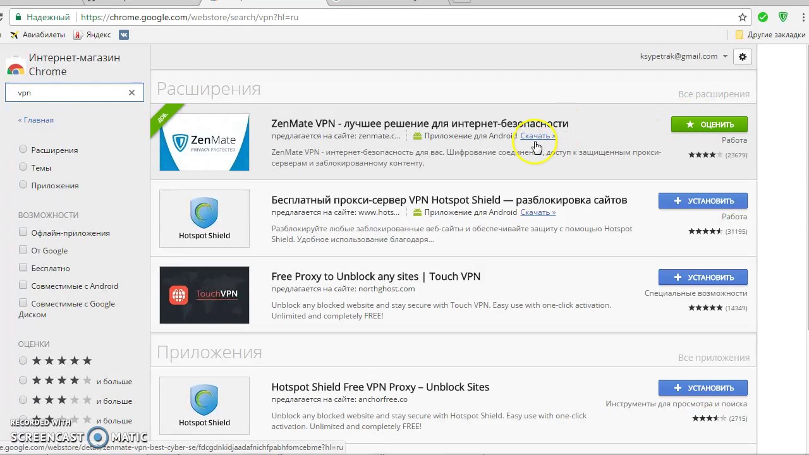Select four stars и больше filter
Screen dimensions: 809x455
(23, 381)
